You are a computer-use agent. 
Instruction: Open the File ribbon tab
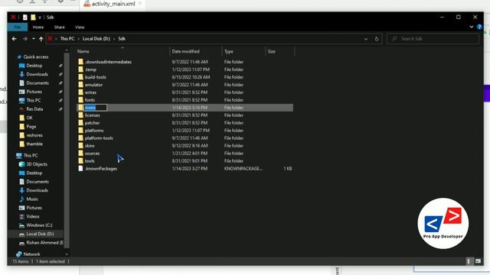tap(17, 27)
